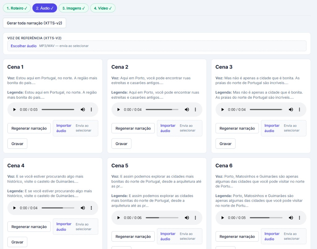
Task: Seek on the Cena 4 audio progress bar
Action: (58, 208)
